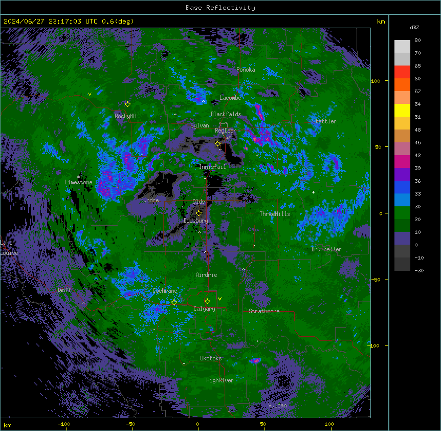441x431 pixels.
Task: Click the Stettler label
Action: click(x=324, y=121)
